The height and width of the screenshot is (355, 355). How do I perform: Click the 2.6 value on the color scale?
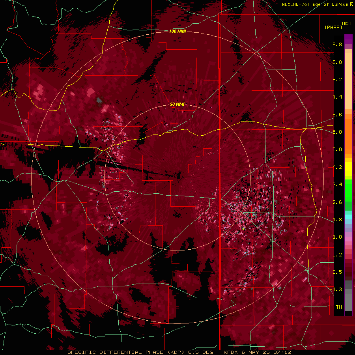[337, 202]
